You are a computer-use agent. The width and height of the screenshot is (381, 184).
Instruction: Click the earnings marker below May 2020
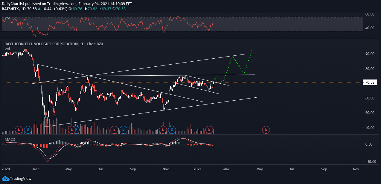point(72,130)
